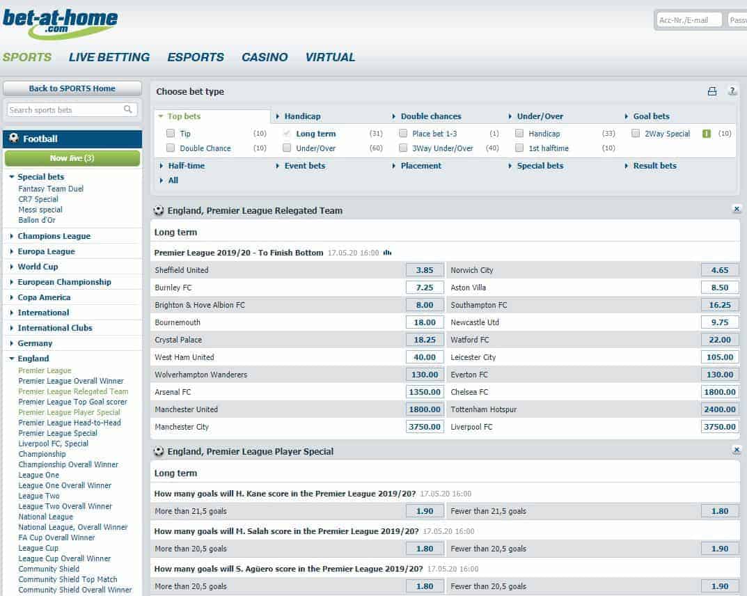
Task: Open the LIVE BETTING tab
Action: 109,57
